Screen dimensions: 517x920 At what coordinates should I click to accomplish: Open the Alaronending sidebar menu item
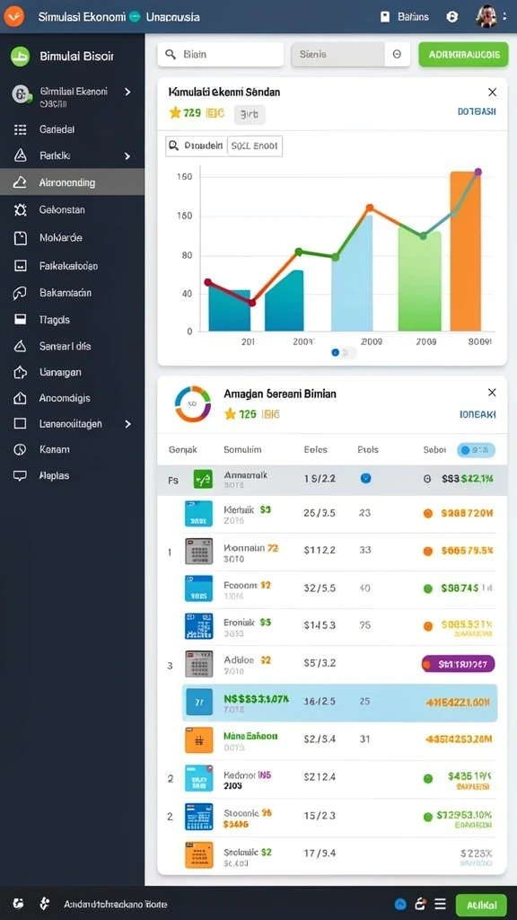[72, 181]
